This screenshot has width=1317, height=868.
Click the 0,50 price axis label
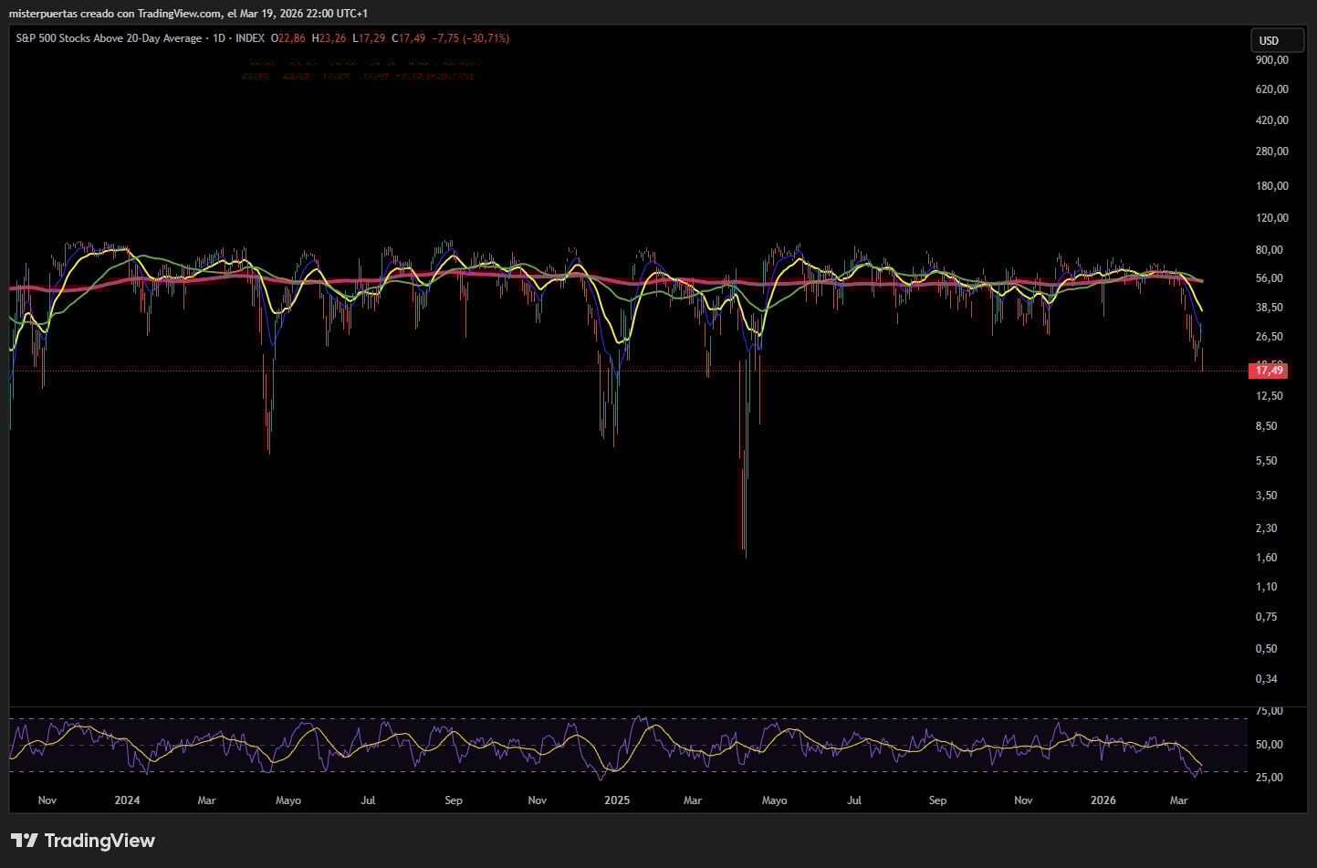1267,649
